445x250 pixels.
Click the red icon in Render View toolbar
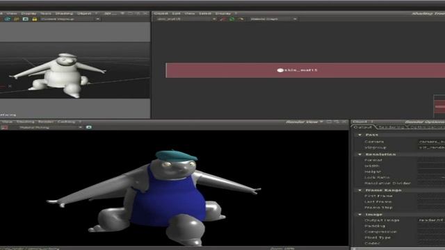(x=4, y=127)
